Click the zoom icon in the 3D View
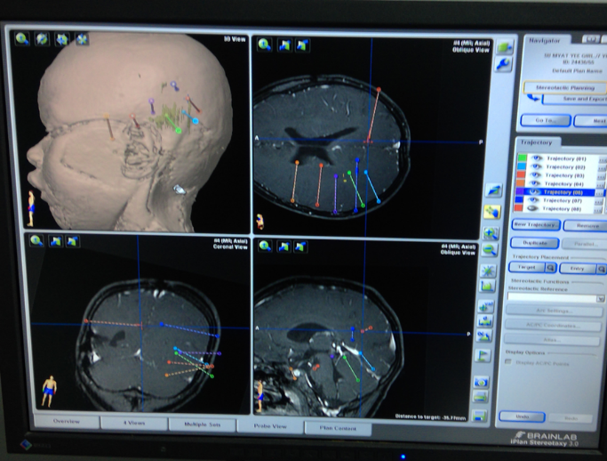 click(x=21, y=39)
